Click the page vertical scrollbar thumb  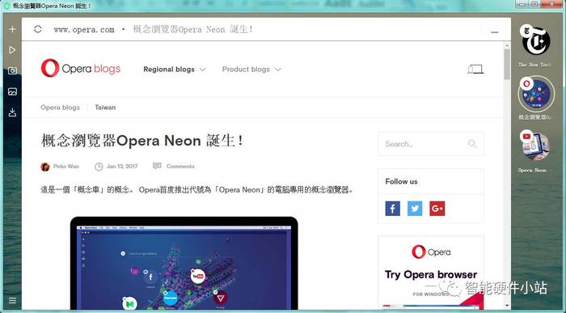click(x=507, y=64)
